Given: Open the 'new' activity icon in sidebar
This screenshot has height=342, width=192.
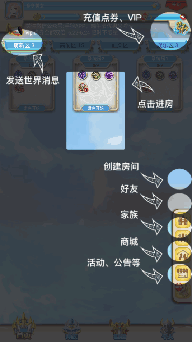Looking at the screenshot, I should [x=182, y=290].
